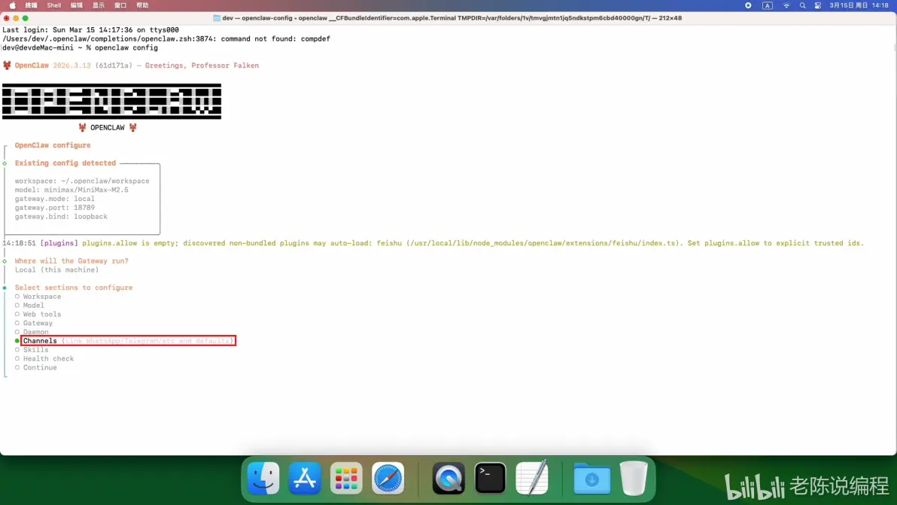Select the Daemon radio option

pyautogui.click(x=17, y=332)
